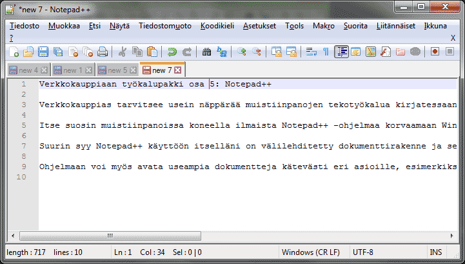
Task: Click UTF-8 encoding in status bar
Action: click(362, 252)
